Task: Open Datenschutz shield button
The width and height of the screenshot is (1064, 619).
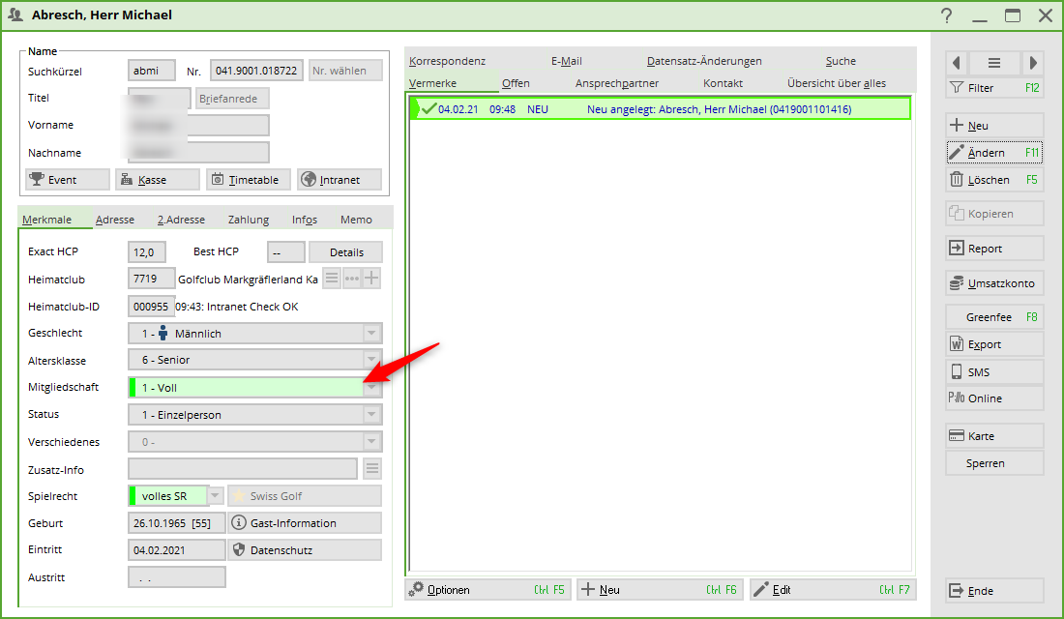Action: (305, 549)
